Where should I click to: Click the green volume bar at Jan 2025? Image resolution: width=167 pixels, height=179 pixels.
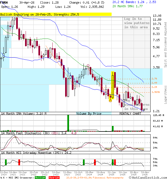[x=113, y=129]
